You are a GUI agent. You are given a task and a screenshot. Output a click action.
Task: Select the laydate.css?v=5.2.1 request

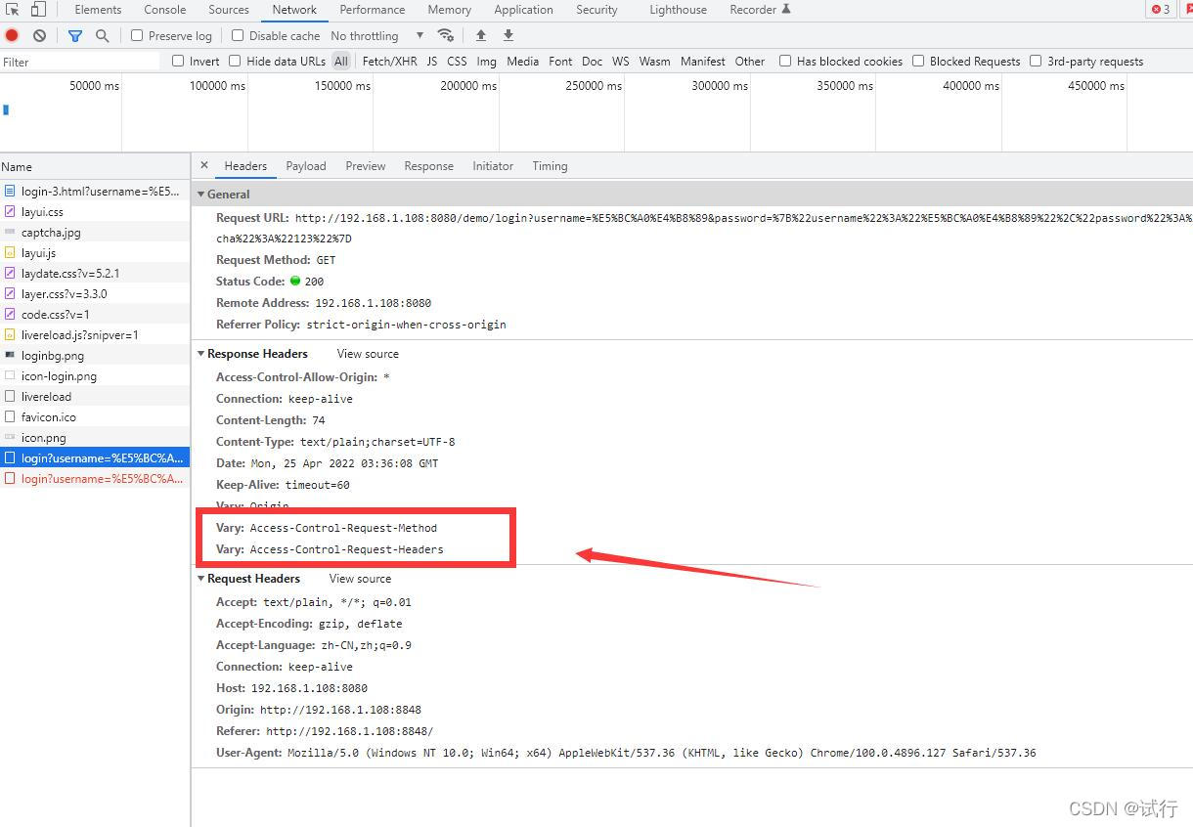click(x=95, y=273)
